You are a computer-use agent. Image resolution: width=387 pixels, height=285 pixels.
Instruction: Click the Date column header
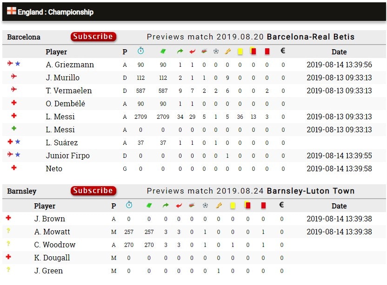(339, 52)
